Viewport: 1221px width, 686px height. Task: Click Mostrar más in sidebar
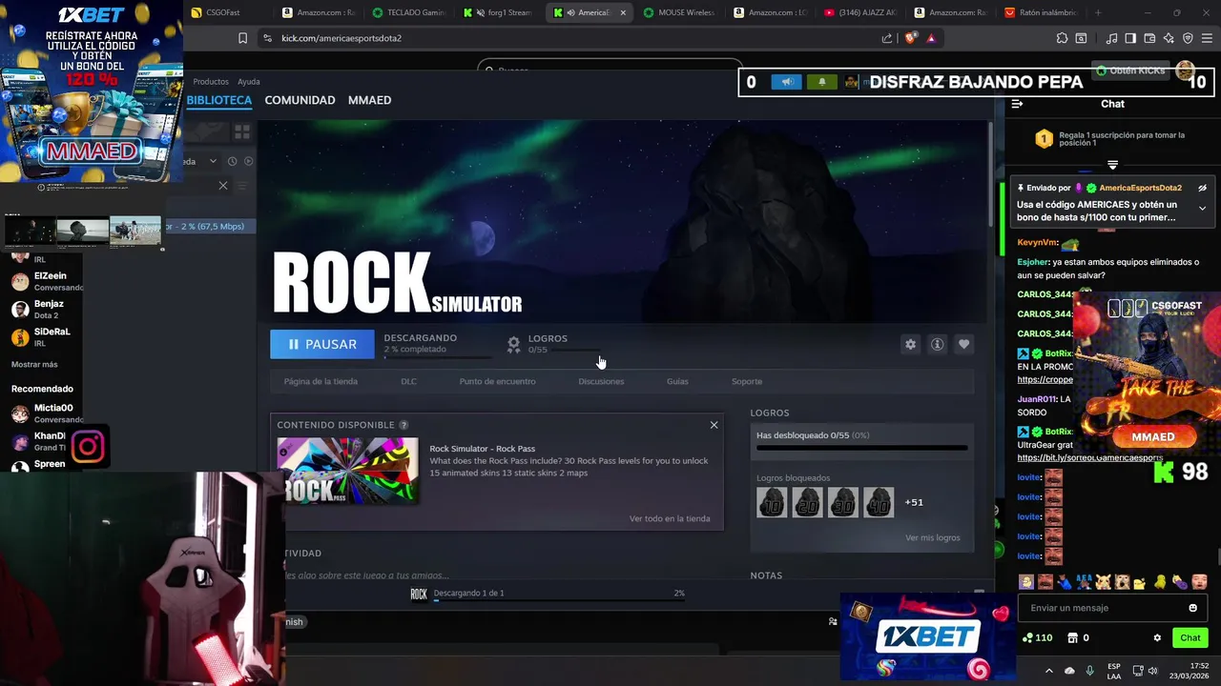[x=34, y=364]
